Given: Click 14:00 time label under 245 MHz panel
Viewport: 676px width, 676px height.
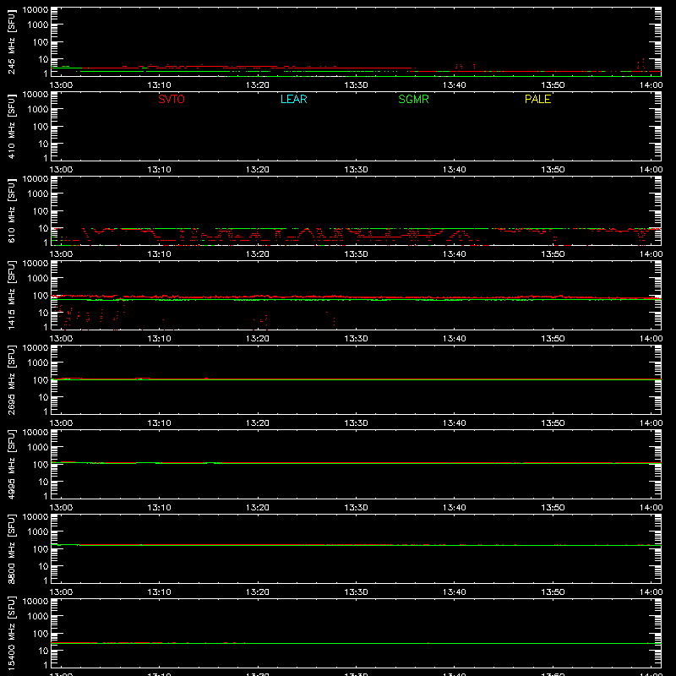Looking at the screenshot, I should pos(651,85).
